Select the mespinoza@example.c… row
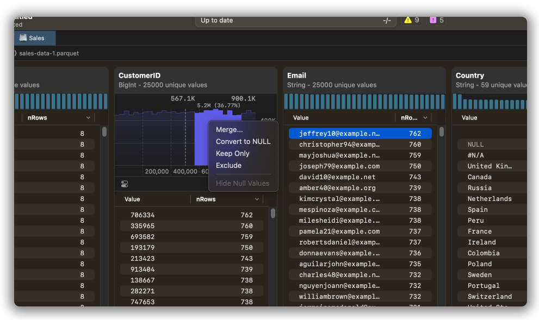 [360, 210]
